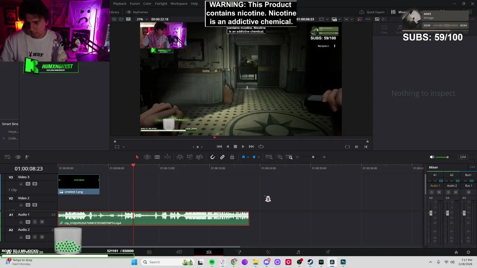
Task: Toggle Loop playback
Action: (261, 147)
